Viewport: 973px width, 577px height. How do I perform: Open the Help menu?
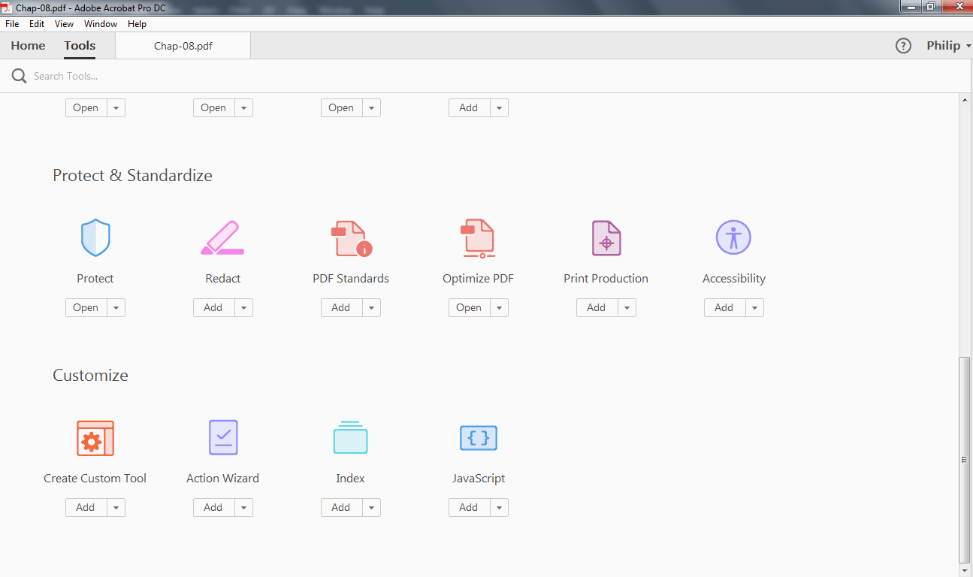pyautogui.click(x=137, y=24)
